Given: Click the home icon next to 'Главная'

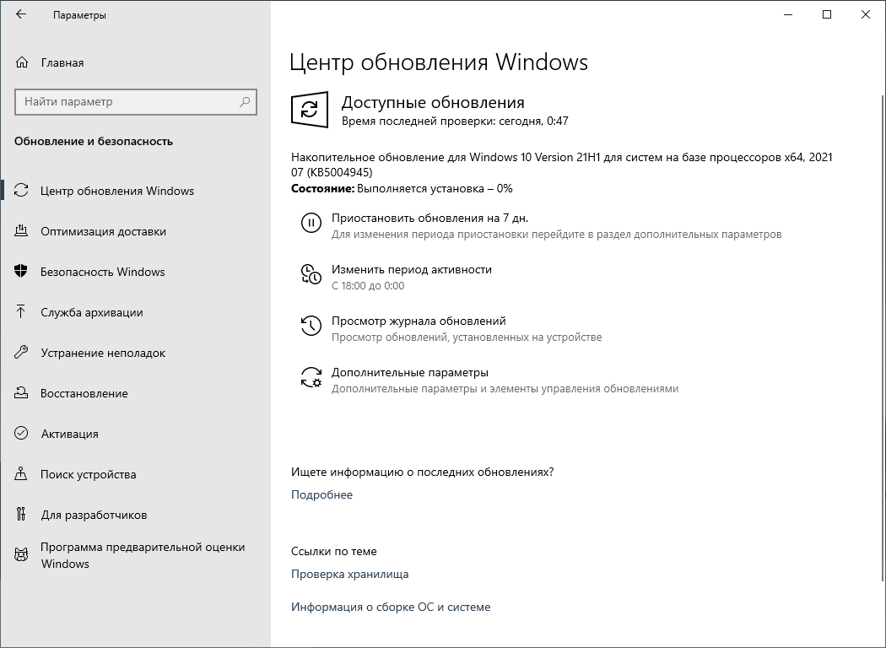Looking at the screenshot, I should point(19,62).
